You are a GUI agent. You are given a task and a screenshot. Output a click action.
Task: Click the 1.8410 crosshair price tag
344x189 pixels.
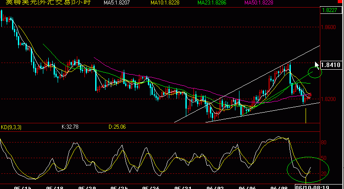[331, 65]
